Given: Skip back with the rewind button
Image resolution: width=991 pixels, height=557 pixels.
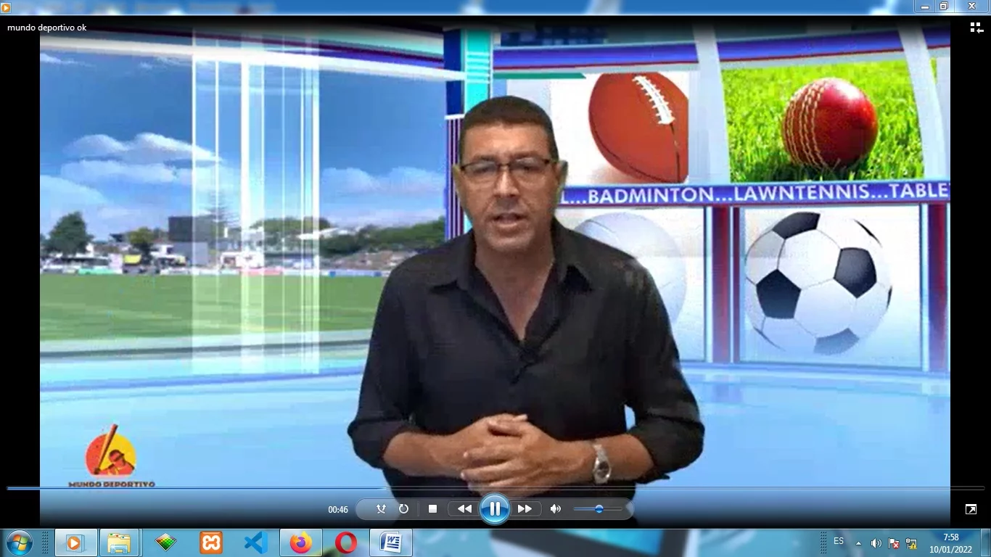Looking at the screenshot, I should pos(464,509).
